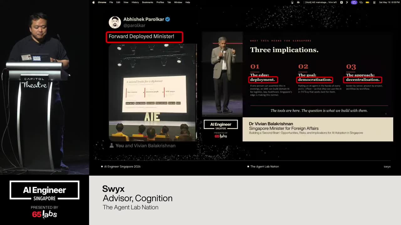
Task: Click the Capitol Theatre podium sign
Action: [x=34, y=83]
